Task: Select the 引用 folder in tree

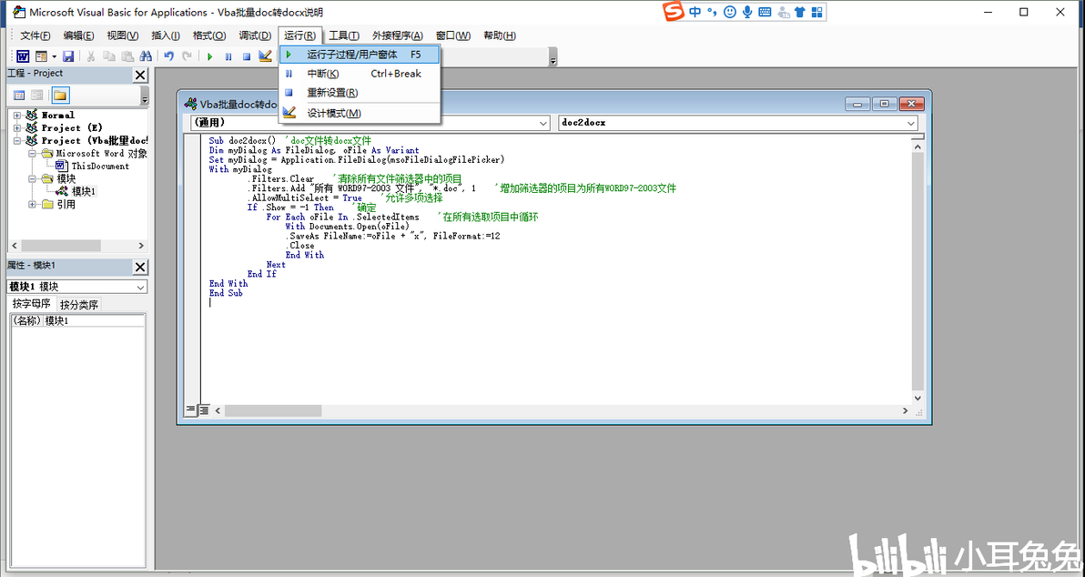Action: [66, 204]
